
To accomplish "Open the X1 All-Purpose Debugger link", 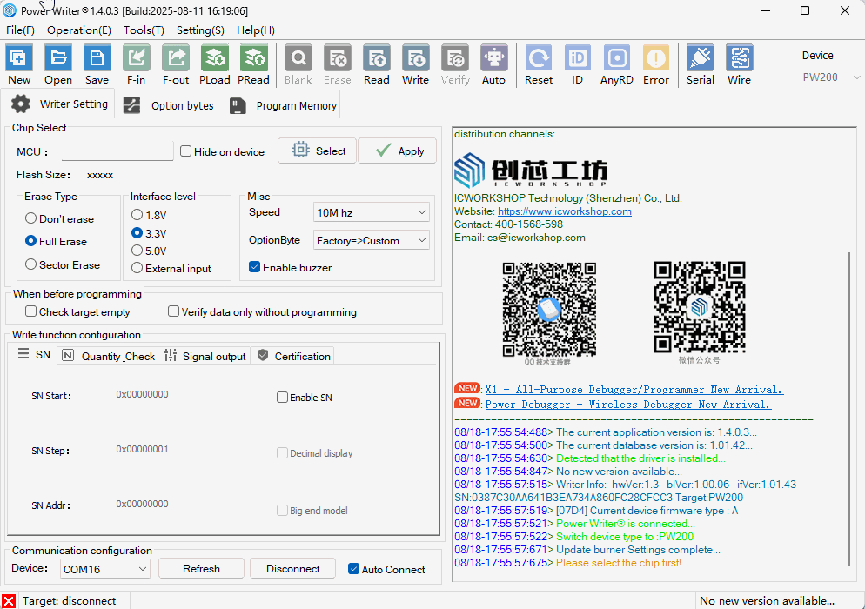I will [x=634, y=390].
